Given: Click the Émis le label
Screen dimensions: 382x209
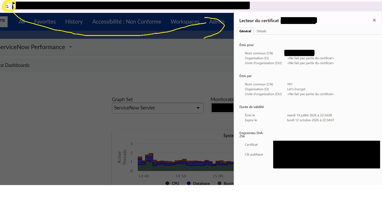Looking at the screenshot, I should pyautogui.click(x=250, y=115).
